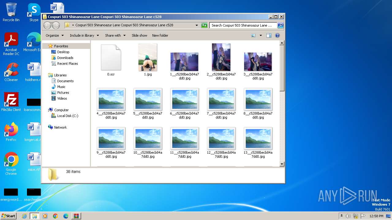This screenshot has width=392, height=220.
Task: Click the New folder button
Action: 160,35
